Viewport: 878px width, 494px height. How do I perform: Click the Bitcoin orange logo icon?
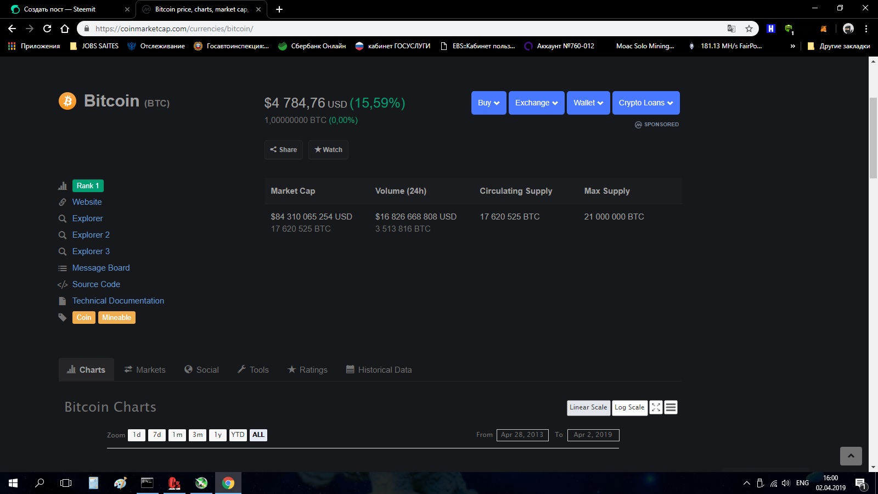(67, 101)
